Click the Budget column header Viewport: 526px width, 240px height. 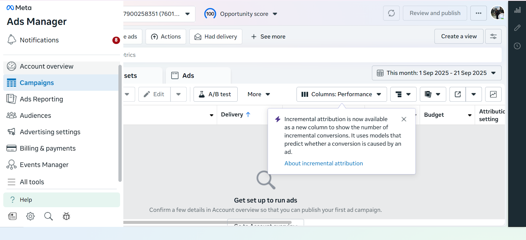tap(434, 115)
